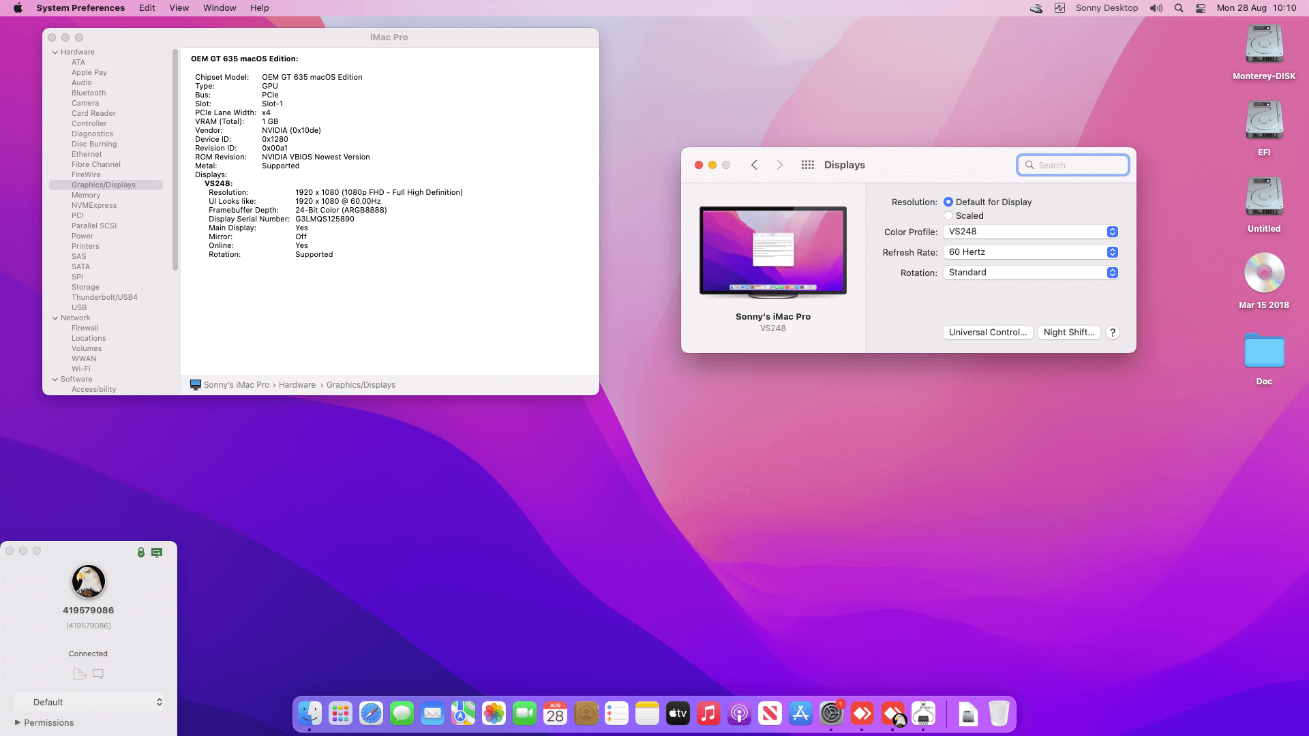Click the Search field in Displays
The image size is (1309, 736).
coord(1079,165)
